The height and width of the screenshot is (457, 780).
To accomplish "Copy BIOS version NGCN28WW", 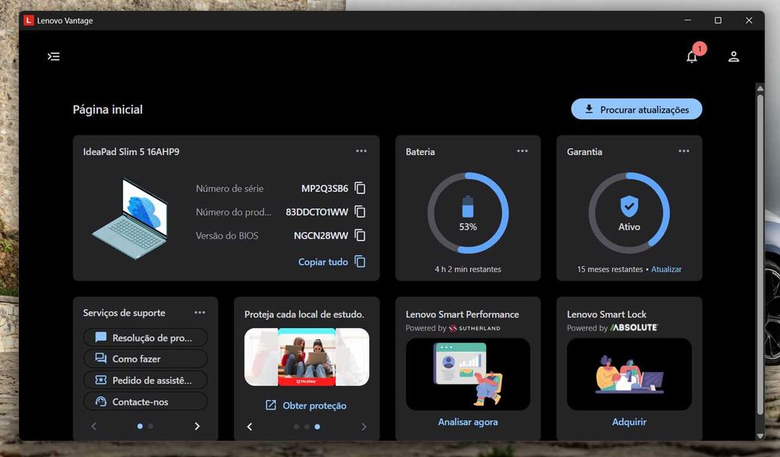I will coord(360,236).
